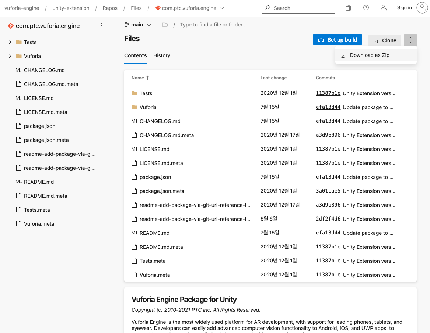Screen dimensions: 430x333
Task: Click the file icon of Vuforia.meta in sidebar
Action: coord(19,223)
